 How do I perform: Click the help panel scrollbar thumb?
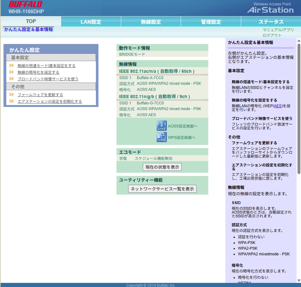click(x=299, y=109)
